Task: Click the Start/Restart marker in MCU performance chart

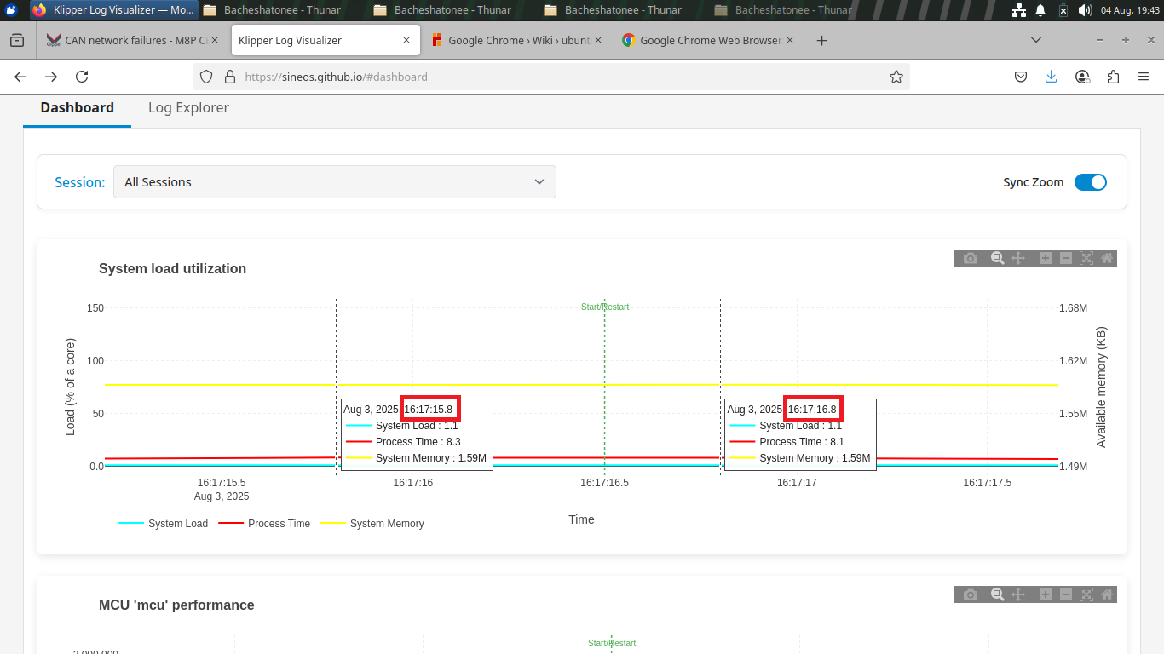Action: (x=612, y=643)
